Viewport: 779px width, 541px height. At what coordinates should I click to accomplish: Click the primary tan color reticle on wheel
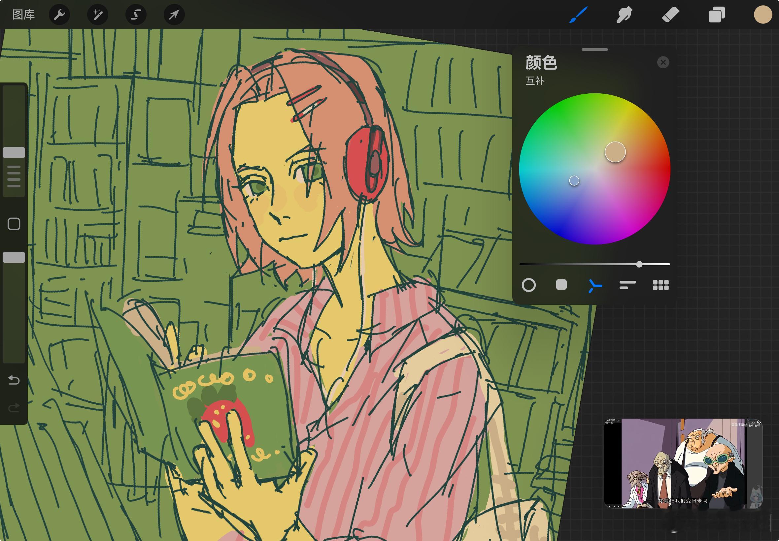click(x=615, y=152)
